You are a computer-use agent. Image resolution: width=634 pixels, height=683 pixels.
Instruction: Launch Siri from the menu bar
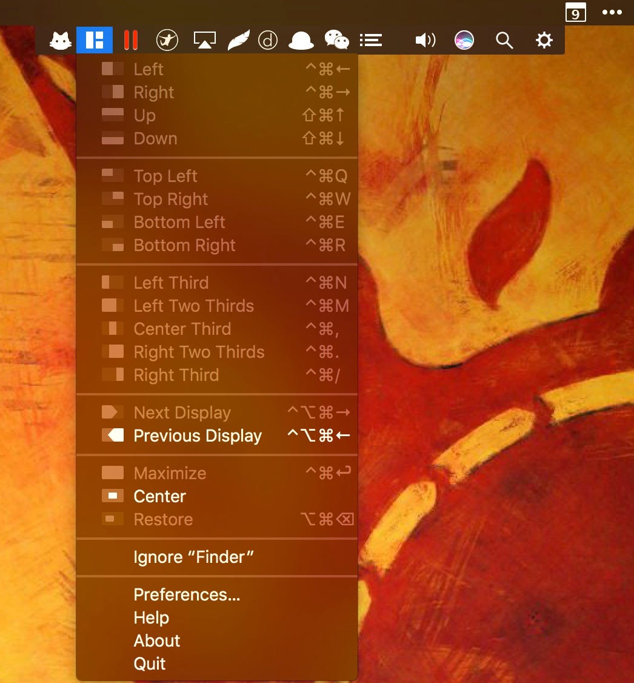pos(464,41)
